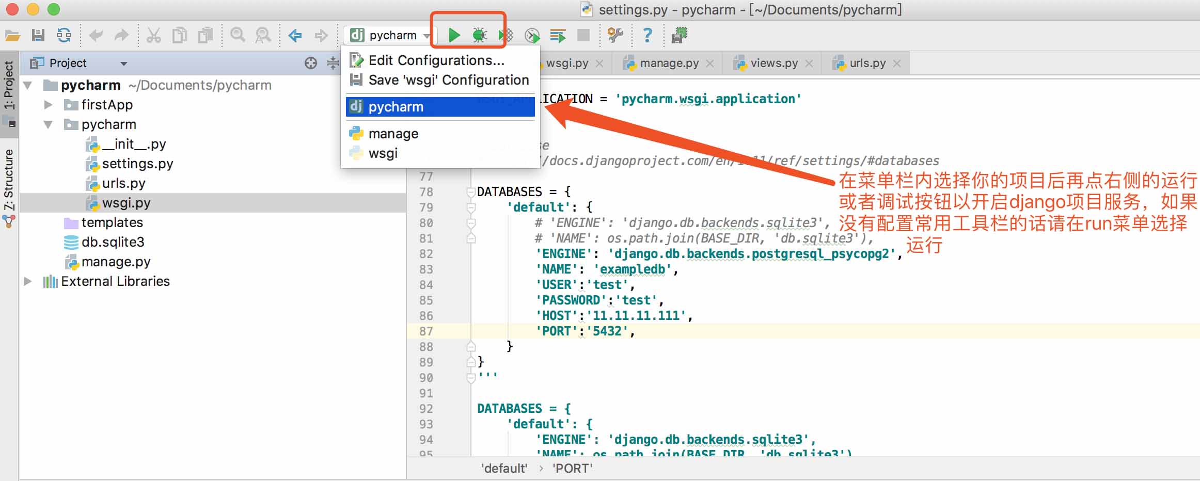Fold the DATABASES block at line 78
Image resolution: width=1200 pixels, height=481 pixels.
pos(470,192)
